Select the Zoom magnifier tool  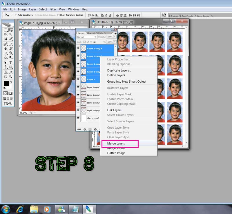pyautogui.click(x=11, y=77)
